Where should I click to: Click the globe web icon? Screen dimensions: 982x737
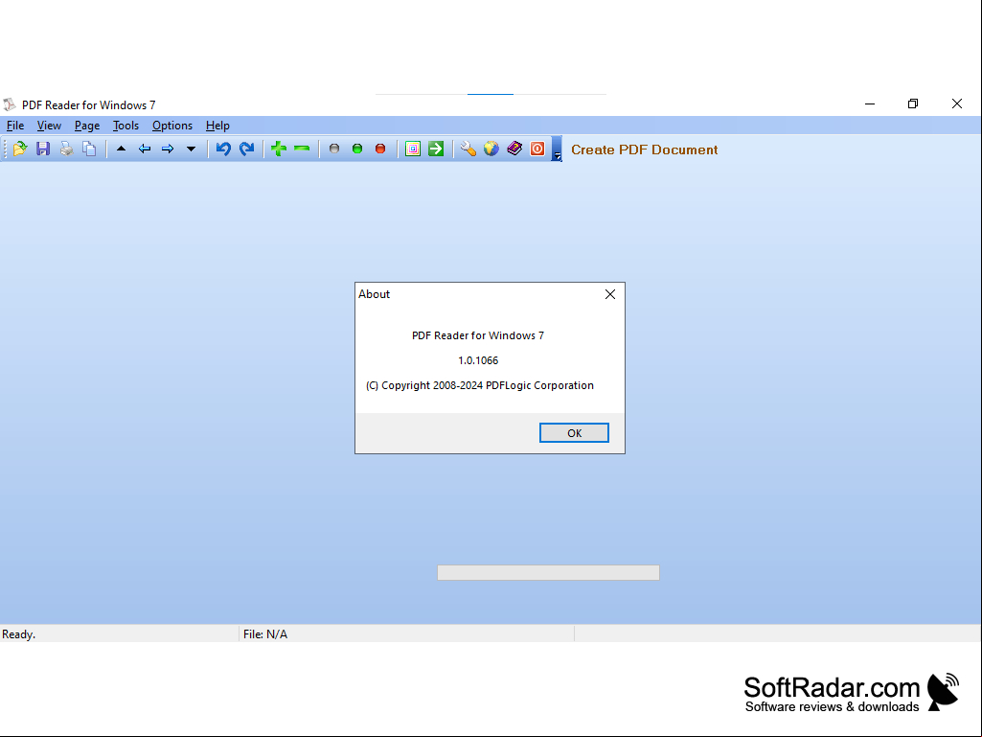pyautogui.click(x=491, y=150)
